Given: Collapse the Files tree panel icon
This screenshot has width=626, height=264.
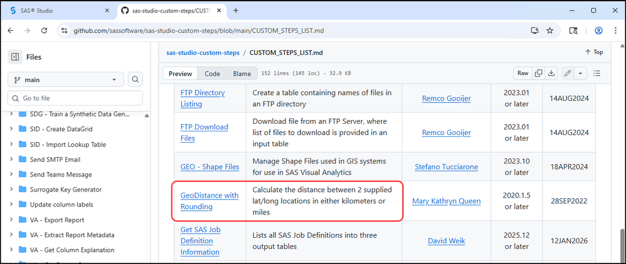Looking at the screenshot, I should click(x=15, y=57).
